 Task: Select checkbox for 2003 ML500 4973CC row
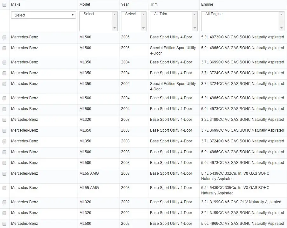4,163
